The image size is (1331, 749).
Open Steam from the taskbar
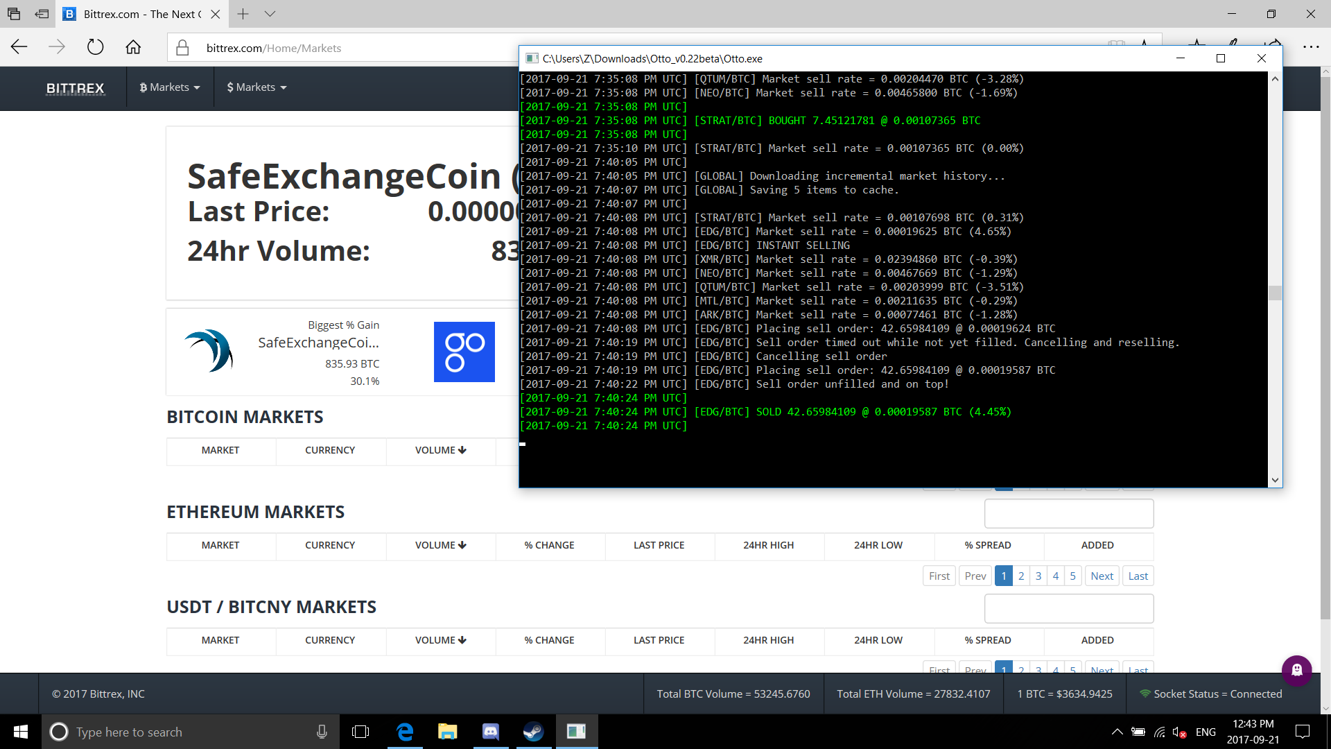click(534, 732)
